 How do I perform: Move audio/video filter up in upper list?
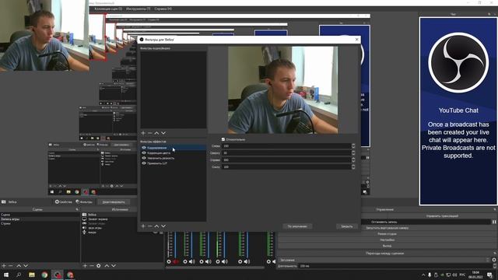(156, 133)
